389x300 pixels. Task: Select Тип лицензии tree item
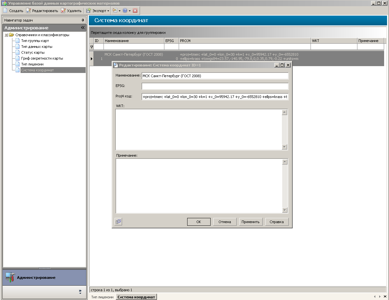coord(32,64)
